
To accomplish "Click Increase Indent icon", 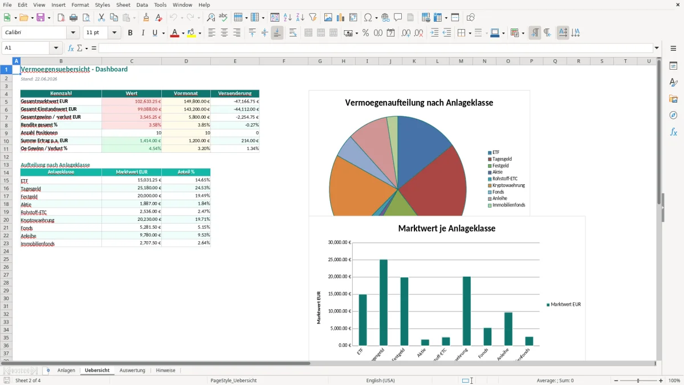I will [434, 33].
